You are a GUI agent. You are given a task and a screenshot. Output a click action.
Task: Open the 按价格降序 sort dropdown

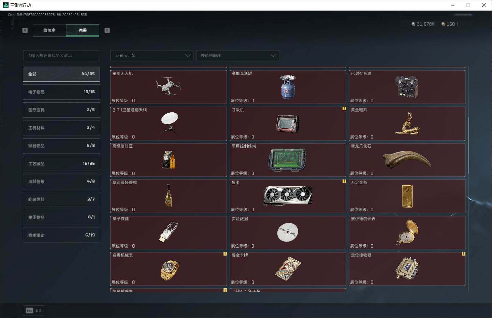[x=237, y=56]
